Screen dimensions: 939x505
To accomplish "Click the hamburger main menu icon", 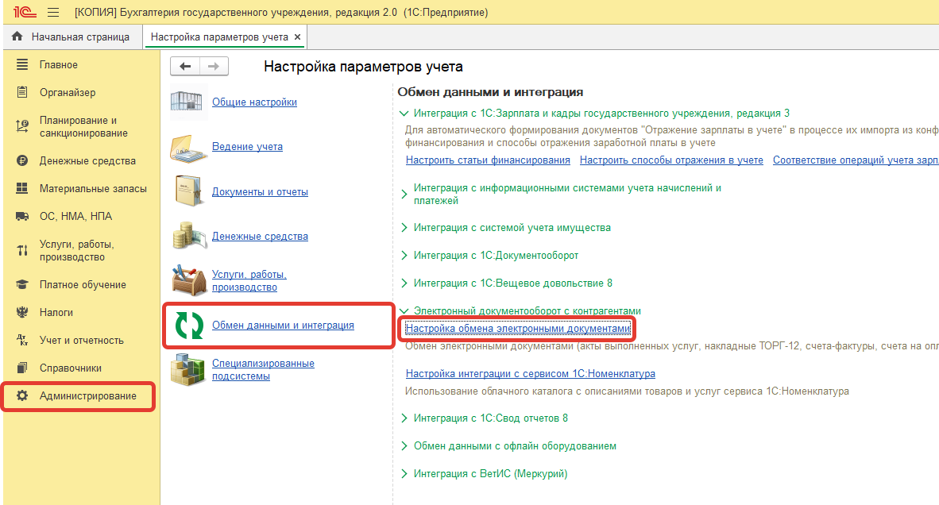I will tap(53, 13).
